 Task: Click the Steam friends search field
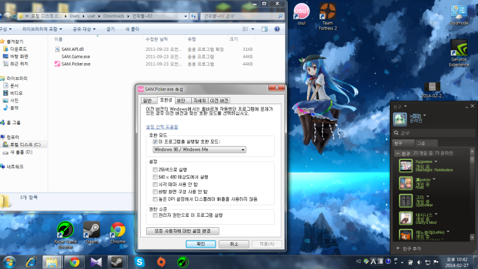click(433, 133)
